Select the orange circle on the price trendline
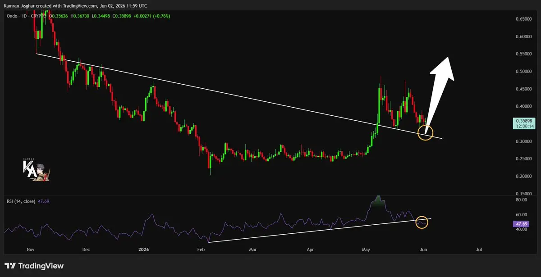This screenshot has height=277, width=541. coord(425,132)
